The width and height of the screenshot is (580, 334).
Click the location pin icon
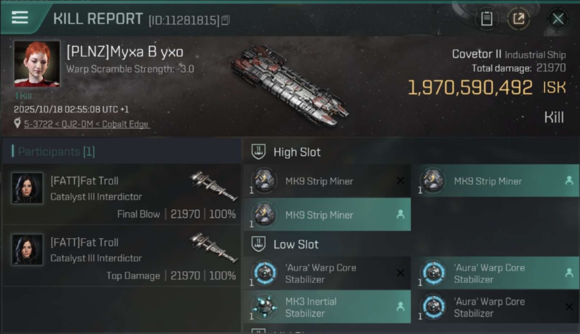[17, 124]
